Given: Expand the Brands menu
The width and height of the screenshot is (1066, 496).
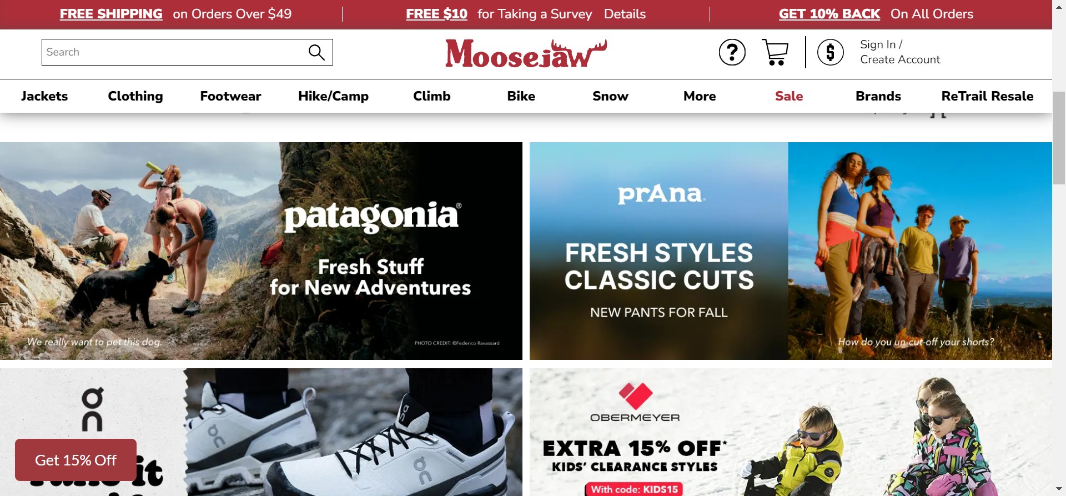Looking at the screenshot, I should [878, 96].
